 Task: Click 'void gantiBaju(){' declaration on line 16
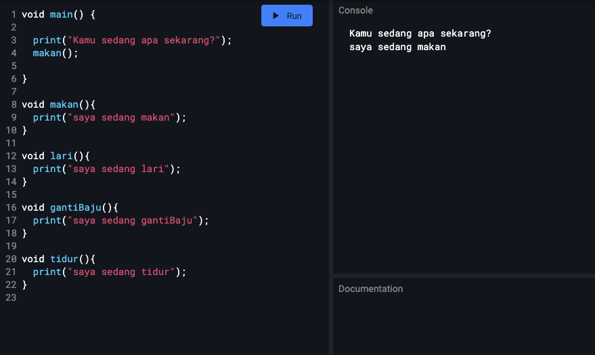pyautogui.click(x=70, y=208)
